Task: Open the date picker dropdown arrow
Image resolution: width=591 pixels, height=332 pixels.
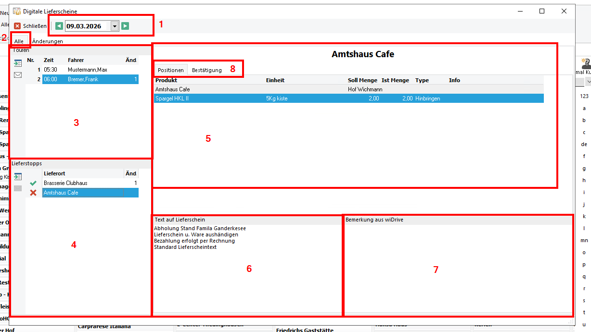Action: 115,26
